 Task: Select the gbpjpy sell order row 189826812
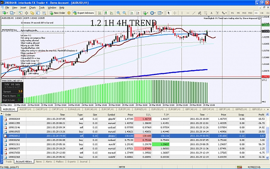(134, 136)
